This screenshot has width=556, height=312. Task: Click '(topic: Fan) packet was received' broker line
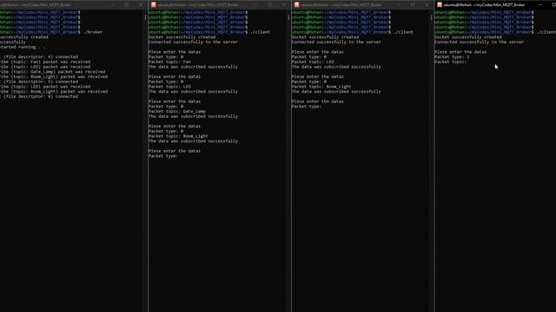click(x=50, y=62)
